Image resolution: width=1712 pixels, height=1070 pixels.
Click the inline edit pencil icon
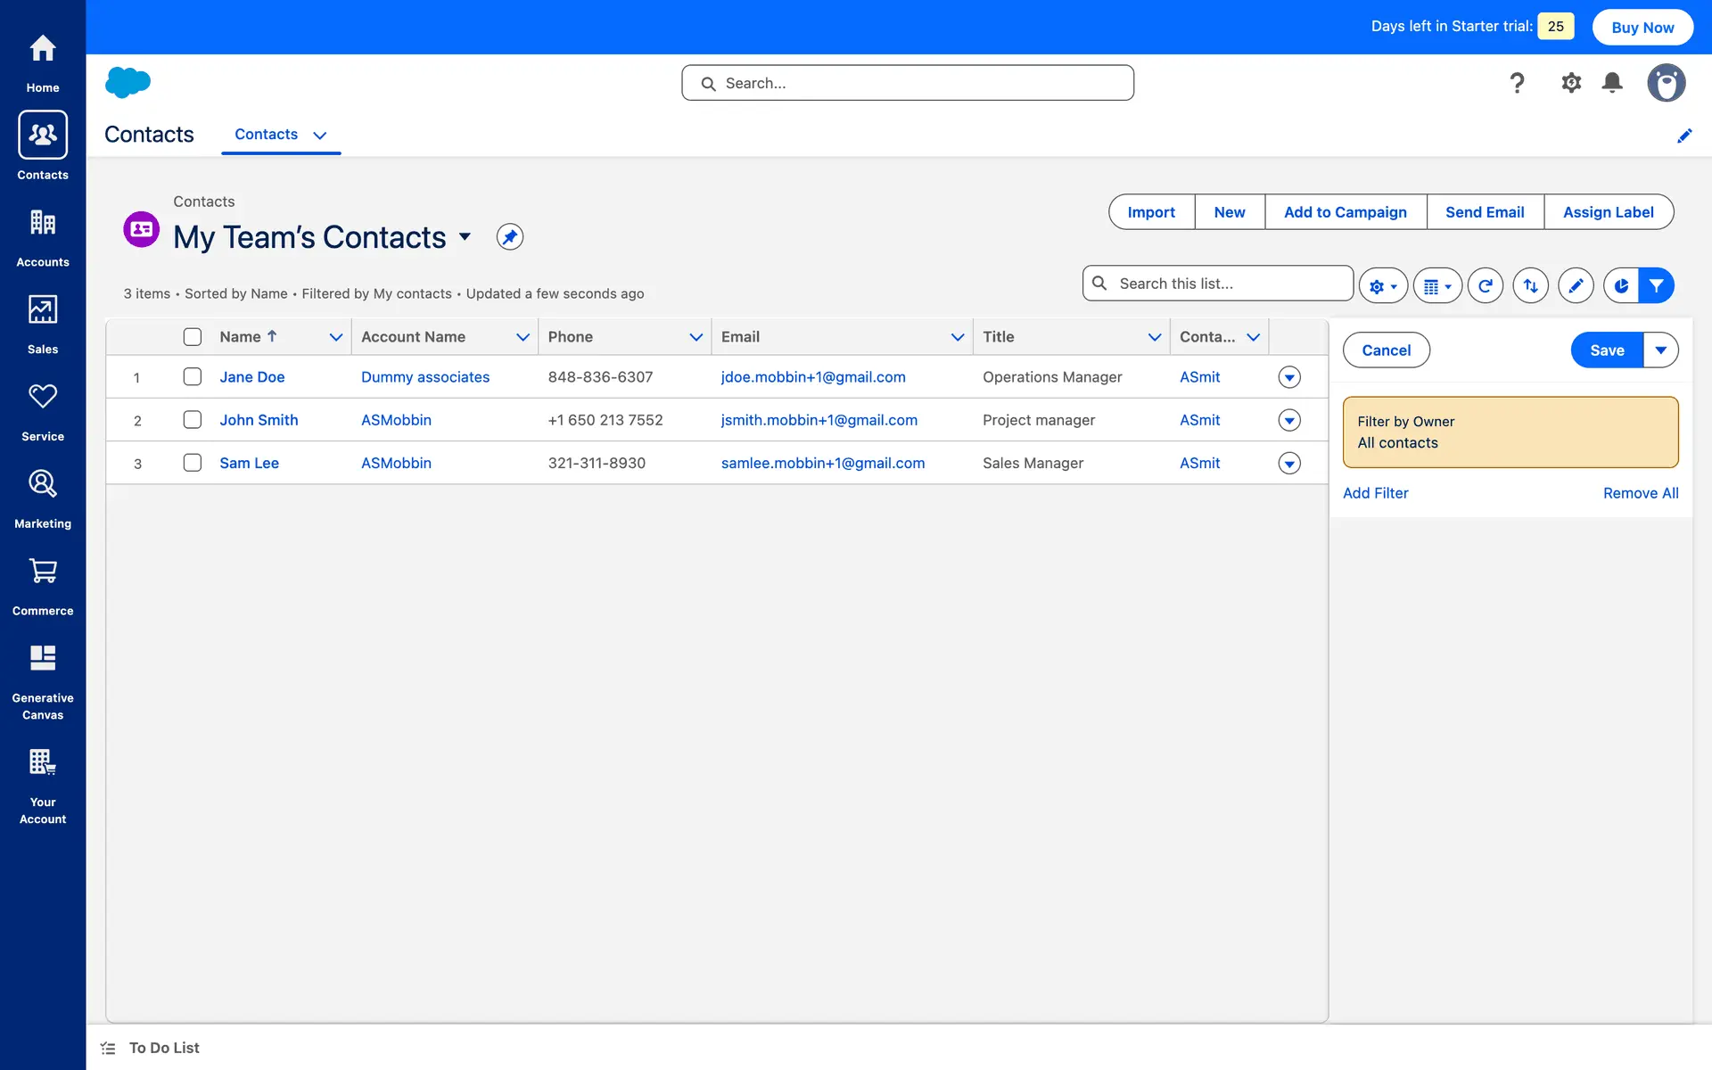1576,286
